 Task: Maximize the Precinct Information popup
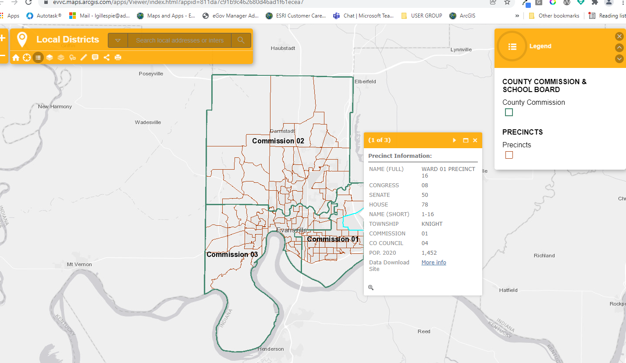tap(466, 140)
